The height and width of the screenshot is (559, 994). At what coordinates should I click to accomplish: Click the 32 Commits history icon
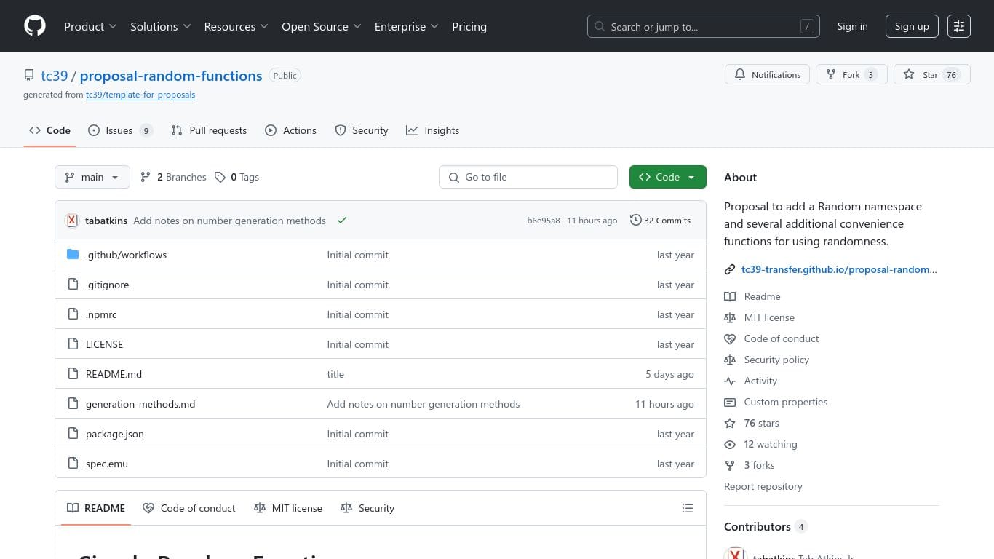635,221
